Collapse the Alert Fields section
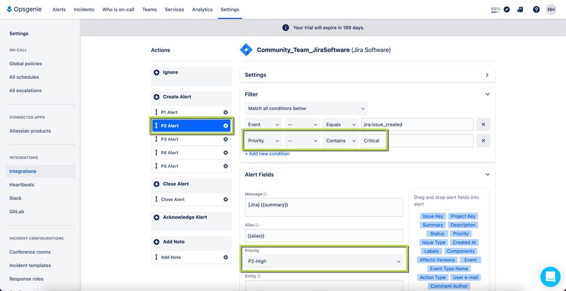The width and height of the screenshot is (566, 291). (x=488, y=175)
